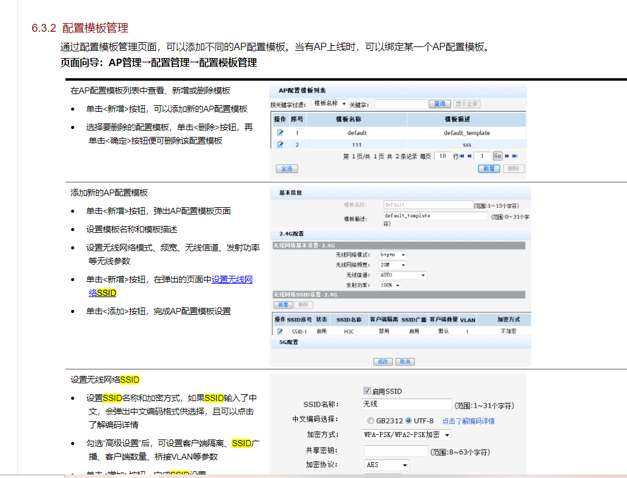The height and width of the screenshot is (478, 627).
Task: Click the 模板名称 column header in the template list
Action: 349,119
